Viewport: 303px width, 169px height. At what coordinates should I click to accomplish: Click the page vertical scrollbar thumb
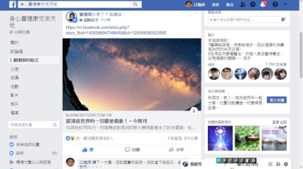tap(301, 55)
